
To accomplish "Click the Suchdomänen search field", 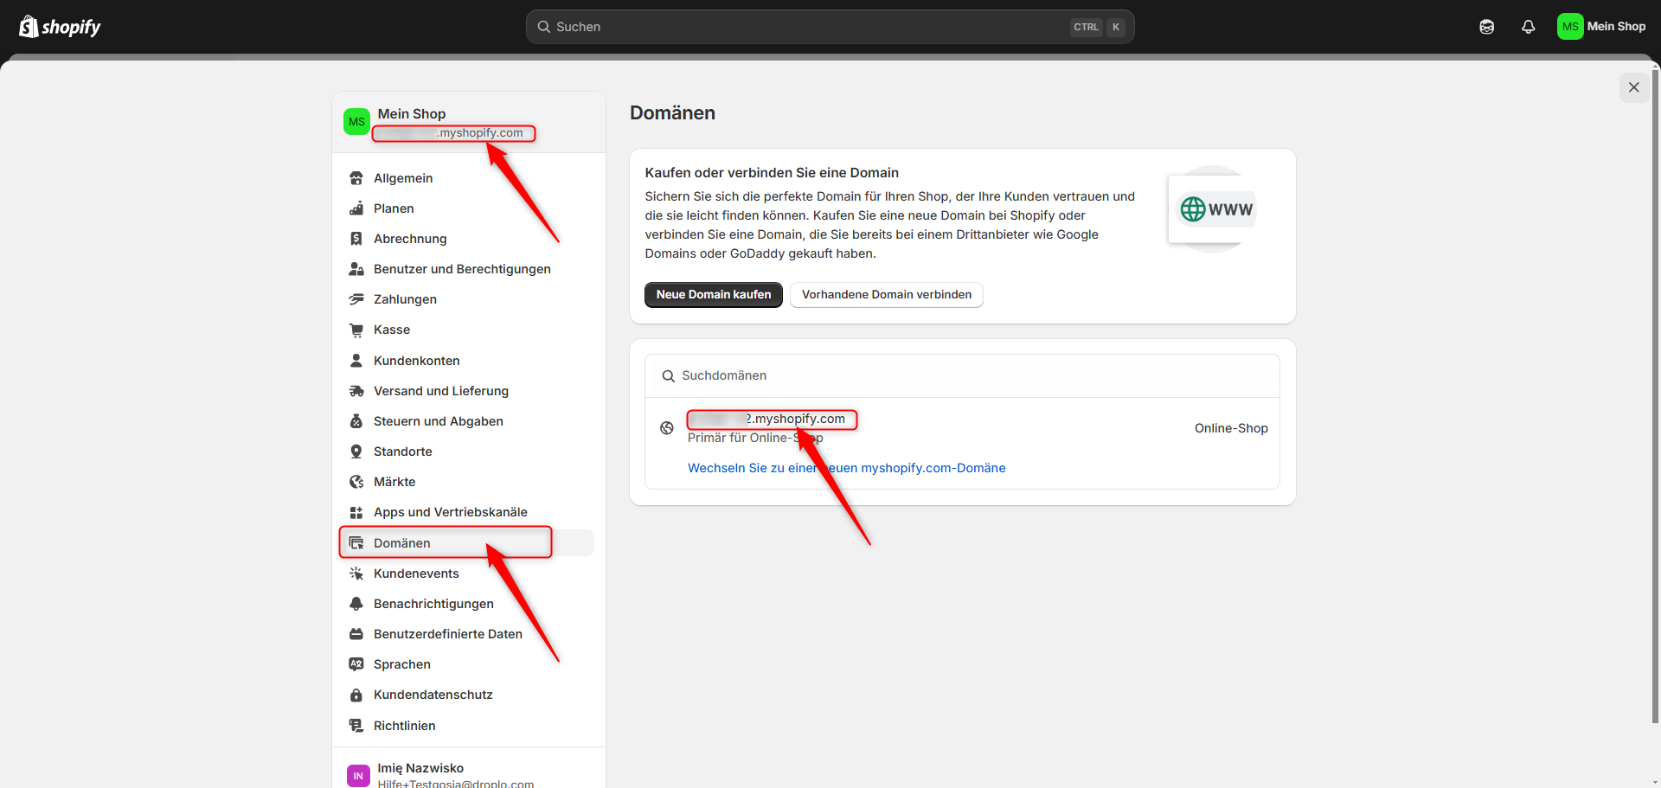I will [962, 375].
